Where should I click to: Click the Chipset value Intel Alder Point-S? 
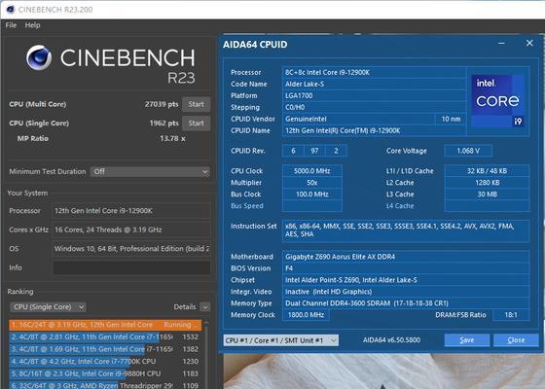tap(406, 280)
